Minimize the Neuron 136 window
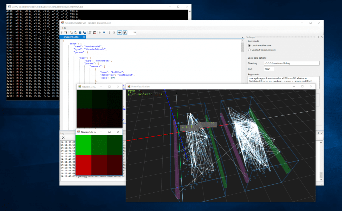 click(101, 132)
